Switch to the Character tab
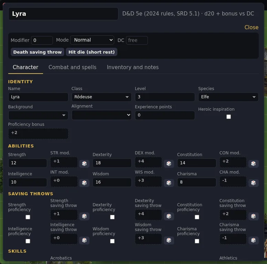267x264 pixels. pyautogui.click(x=25, y=67)
